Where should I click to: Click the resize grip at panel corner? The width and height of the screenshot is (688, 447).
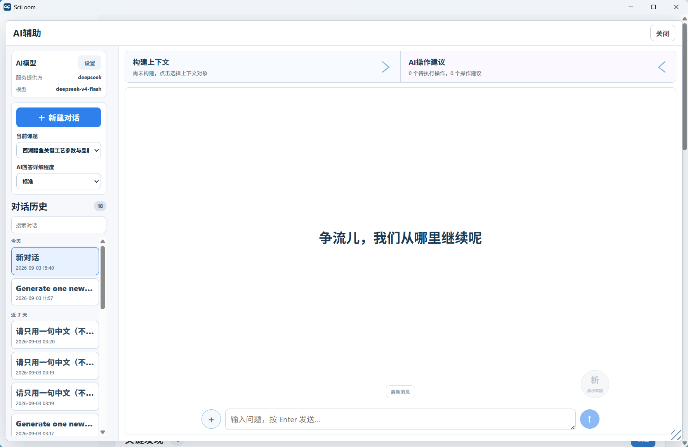pos(676,435)
